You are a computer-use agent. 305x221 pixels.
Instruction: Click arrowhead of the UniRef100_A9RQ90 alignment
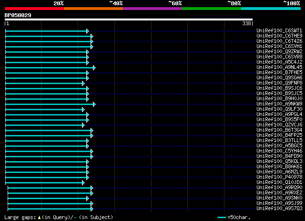(92, 188)
